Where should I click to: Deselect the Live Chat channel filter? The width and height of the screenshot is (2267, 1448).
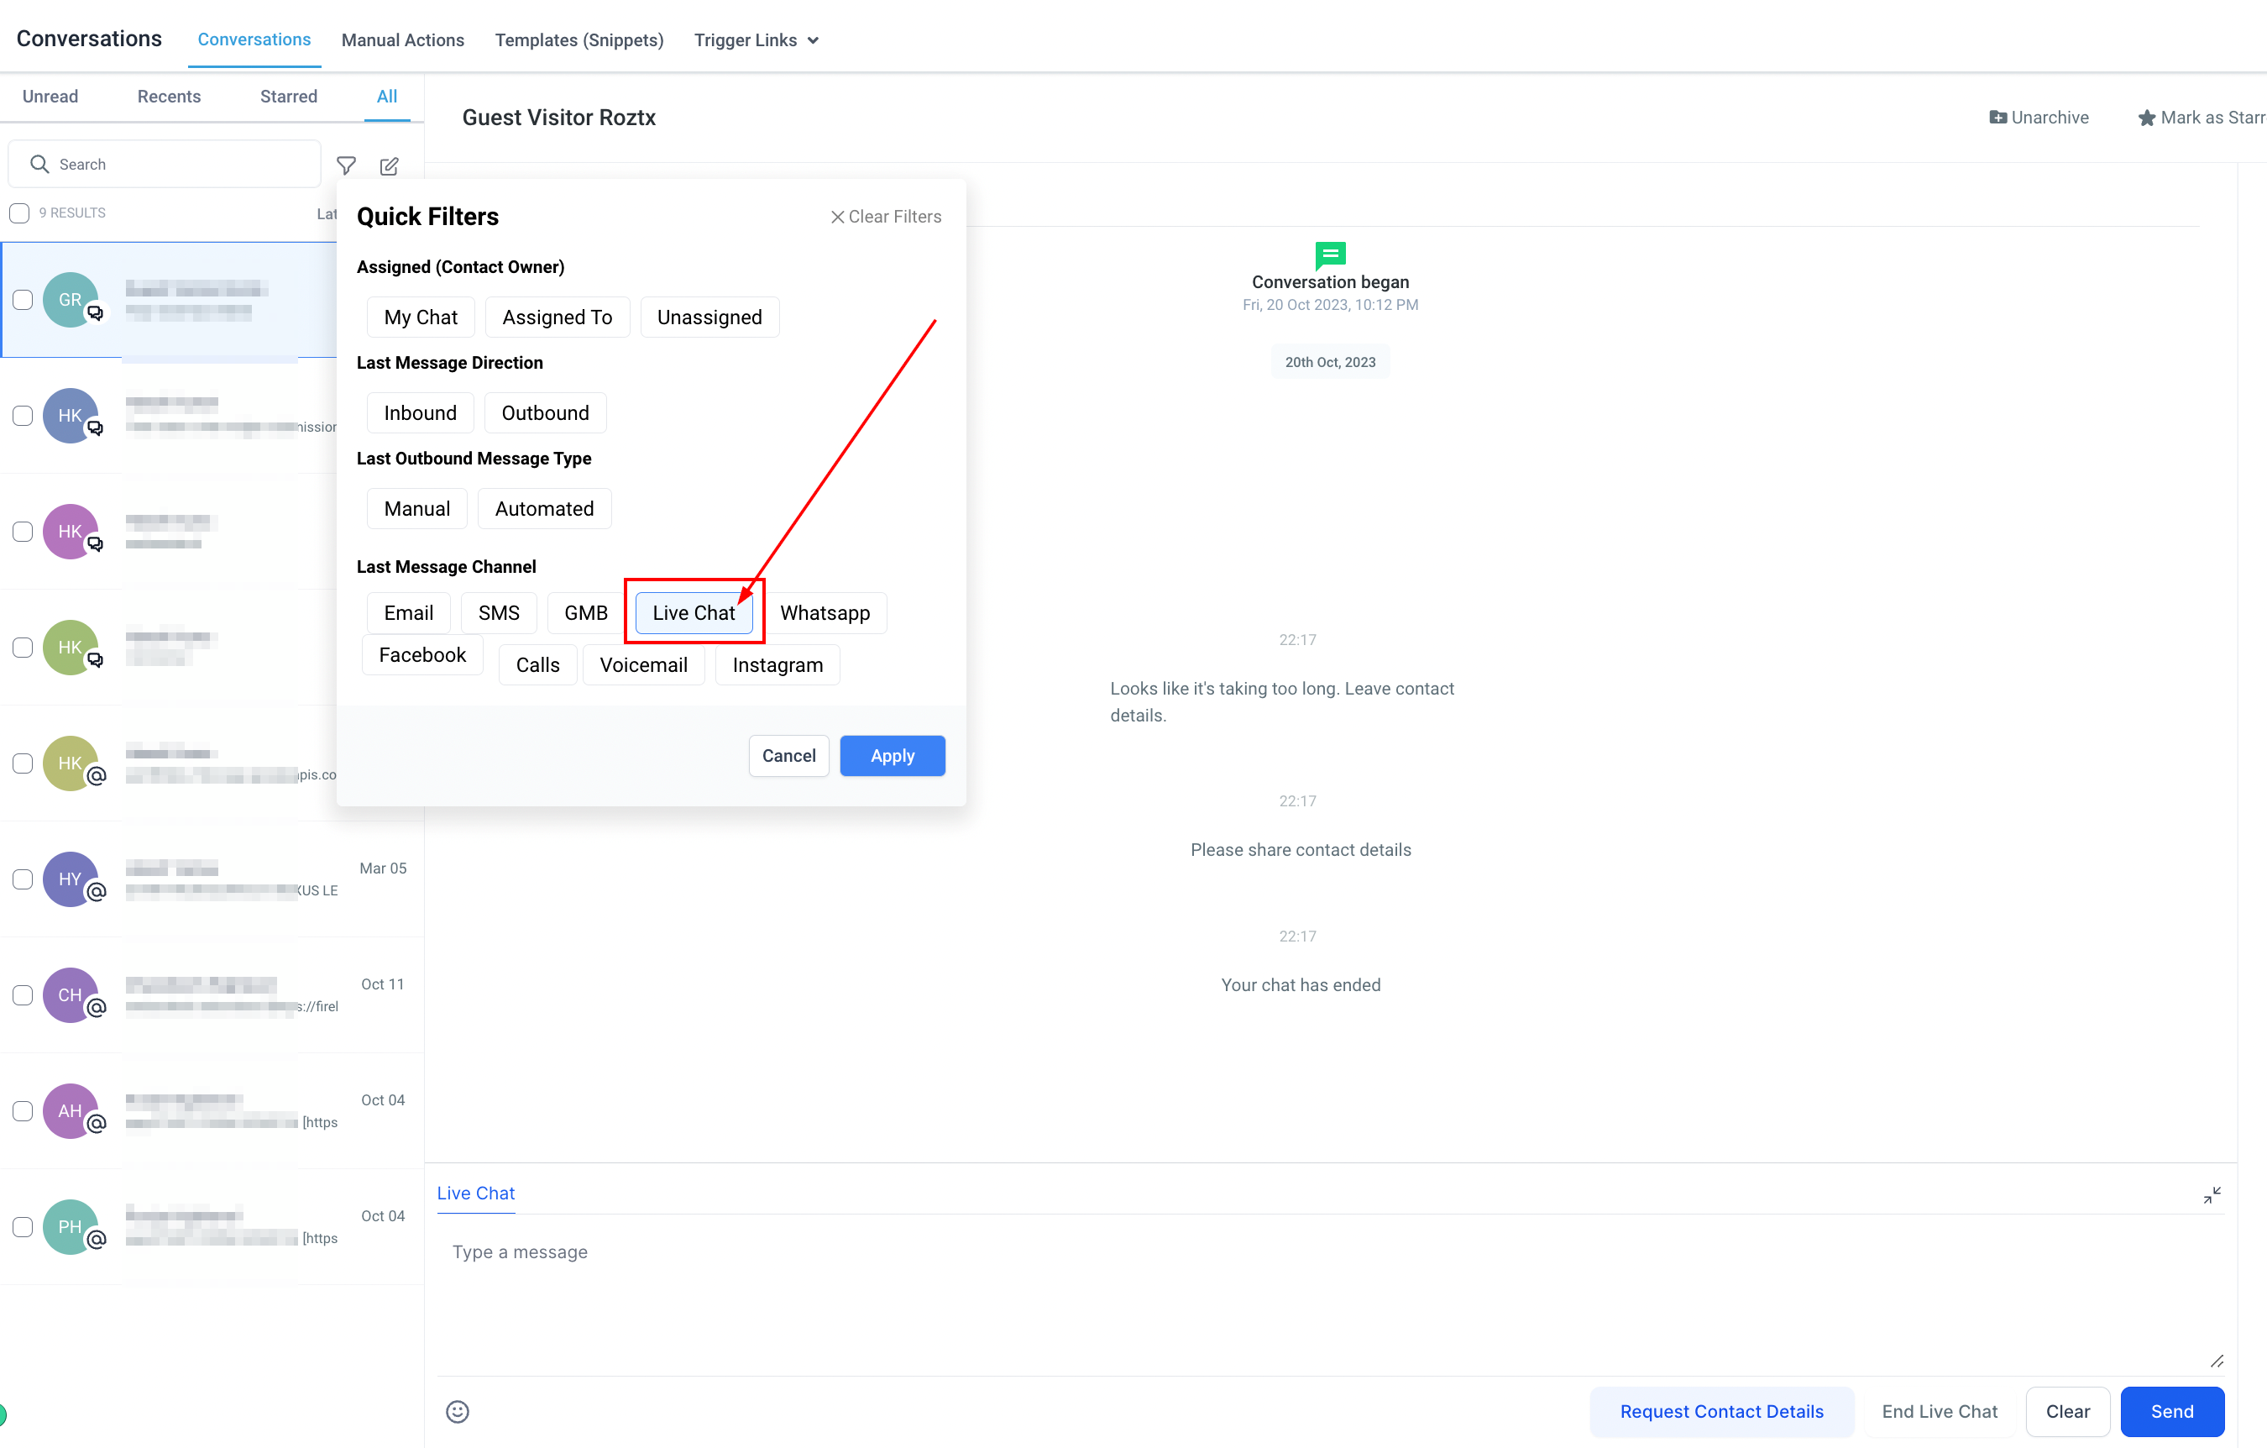tap(694, 613)
